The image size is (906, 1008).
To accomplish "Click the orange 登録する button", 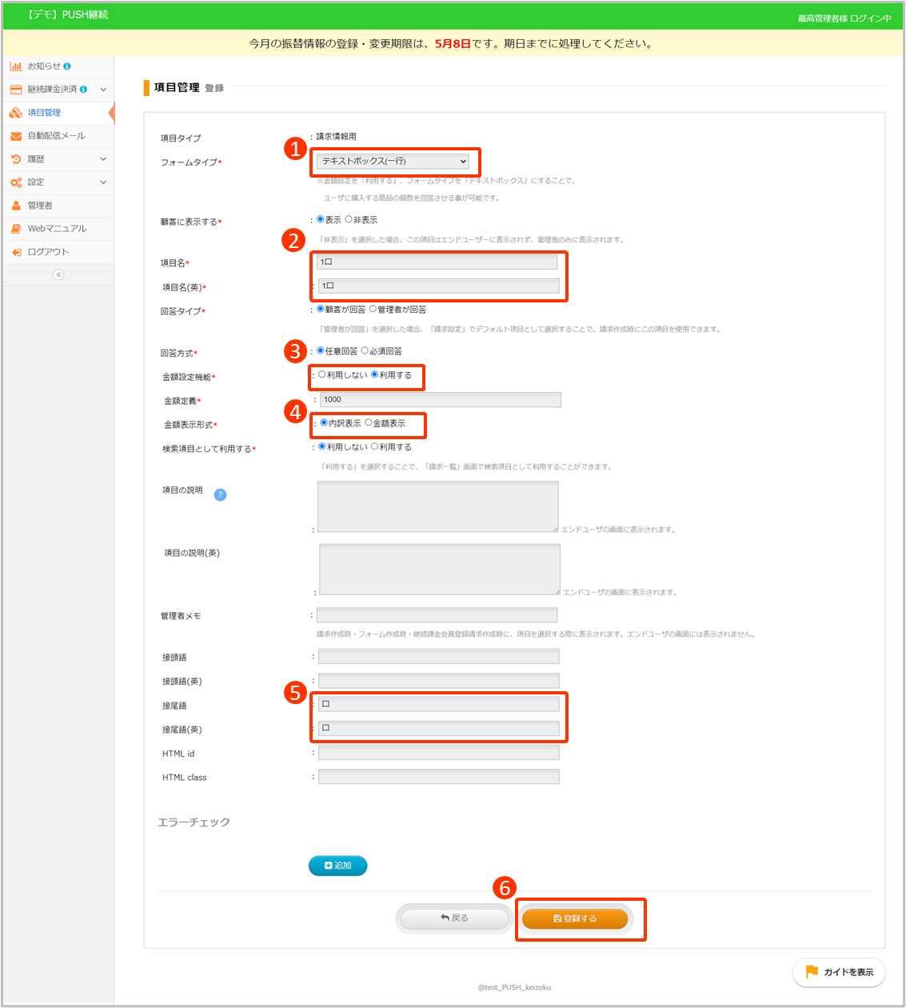I will click(575, 918).
